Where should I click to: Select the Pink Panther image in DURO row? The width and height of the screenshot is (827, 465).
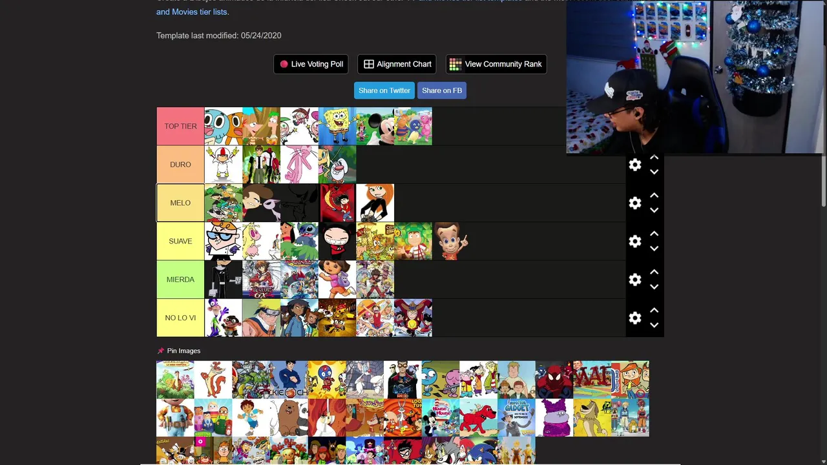coord(299,165)
